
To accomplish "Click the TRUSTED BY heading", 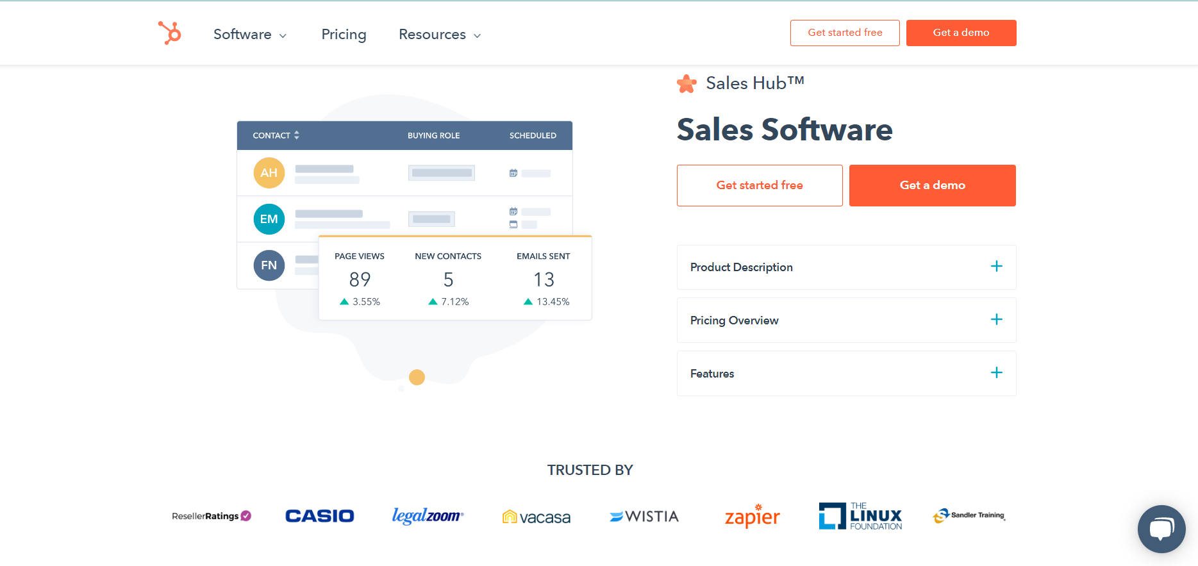I will point(590,470).
